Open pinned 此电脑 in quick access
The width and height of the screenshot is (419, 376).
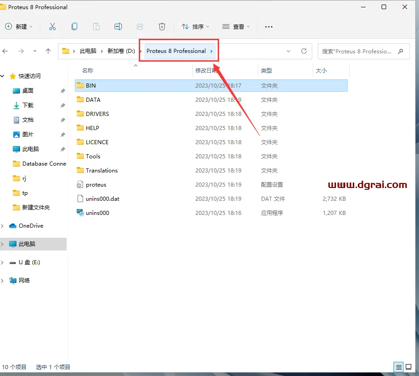click(31, 149)
